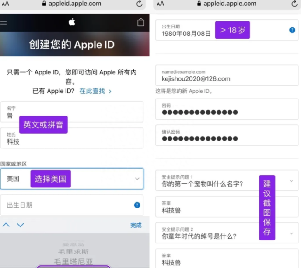
Task: Tap lock icon in left address bar
Action: click(x=44, y=4)
